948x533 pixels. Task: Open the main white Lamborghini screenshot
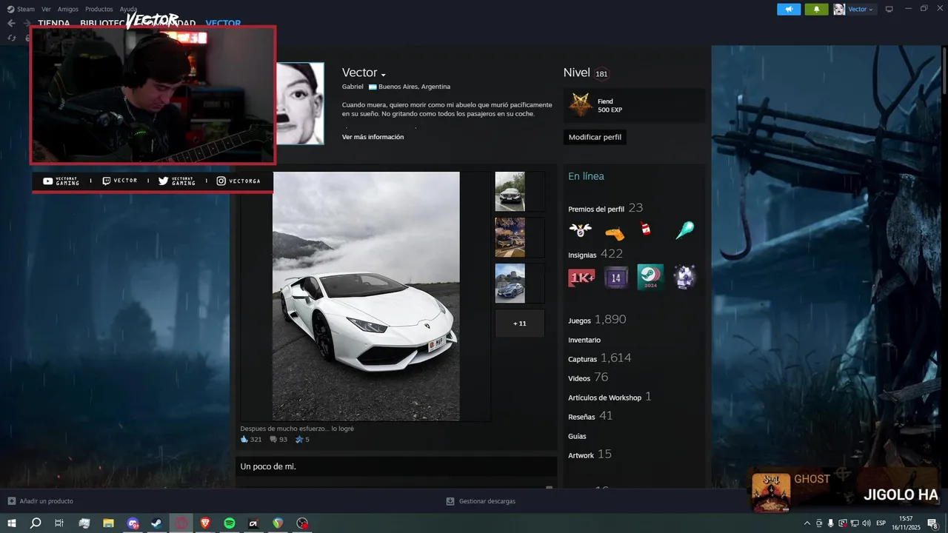(x=366, y=296)
